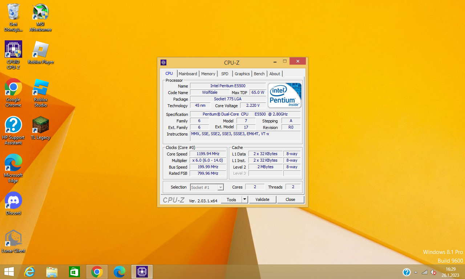Screen dimensions: 465x279
Task: Click the Windows Store taskbar icon
Action: [x=74, y=272]
